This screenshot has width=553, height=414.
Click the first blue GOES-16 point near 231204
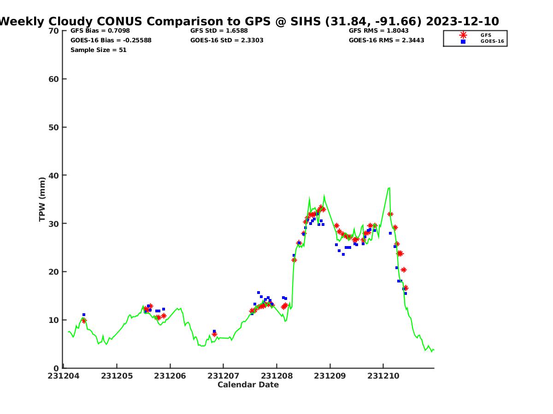tap(83, 315)
